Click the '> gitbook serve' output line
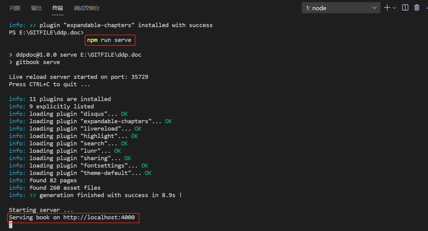The height and width of the screenshot is (231, 428). pyautogui.click(x=35, y=62)
